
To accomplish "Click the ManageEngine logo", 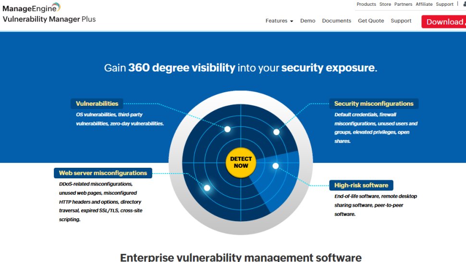I will click(31, 7).
